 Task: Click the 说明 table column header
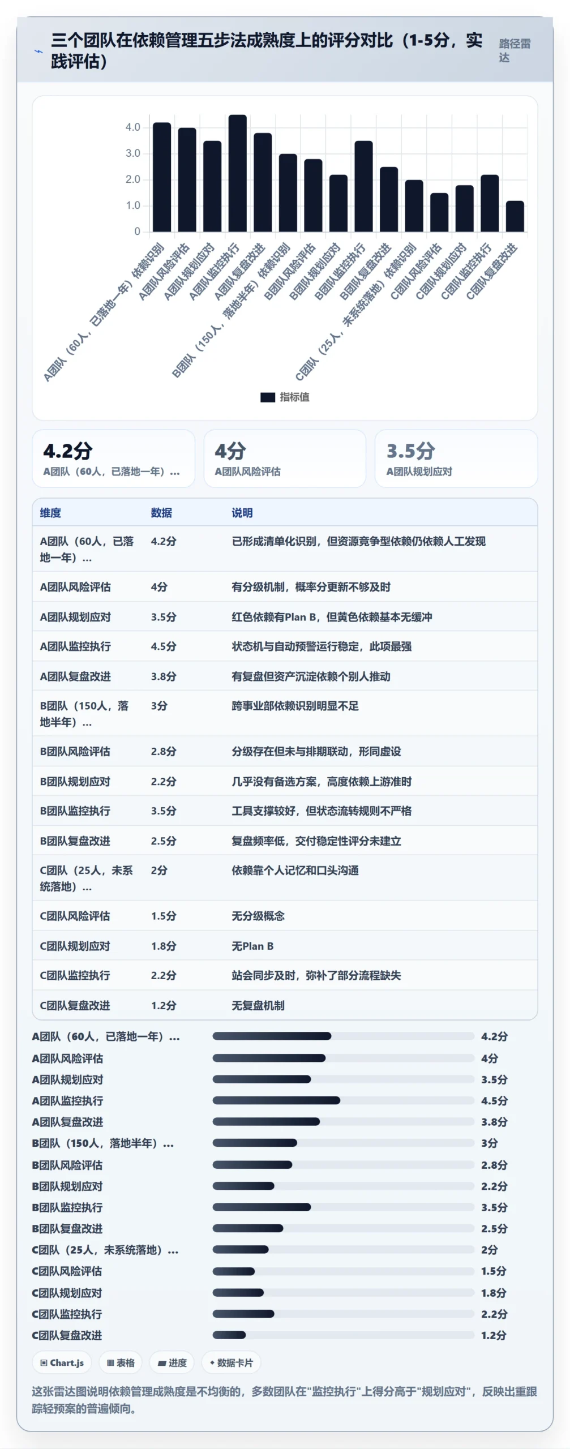click(x=242, y=513)
